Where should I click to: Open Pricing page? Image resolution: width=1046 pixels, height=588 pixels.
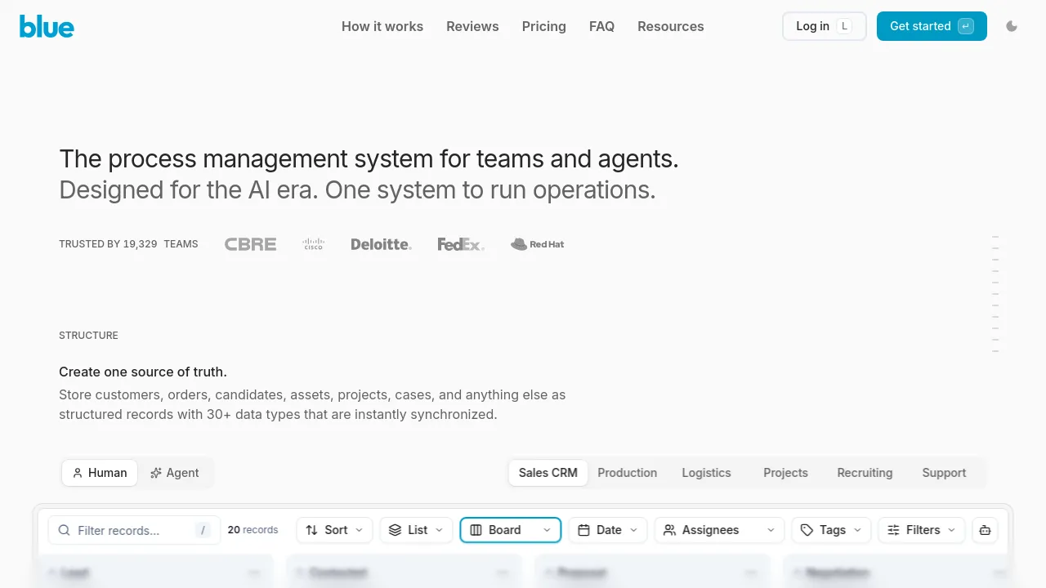tap(544, 26)
